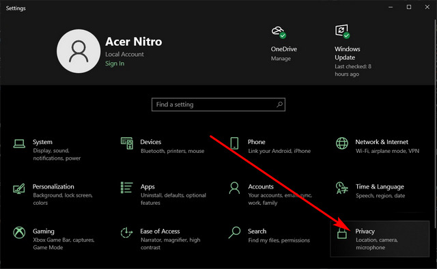Click 'Bluetooth, printers, mouse' description
Image resolution: width=437 pixels, height=269 pixels.
tap(172, 151)
